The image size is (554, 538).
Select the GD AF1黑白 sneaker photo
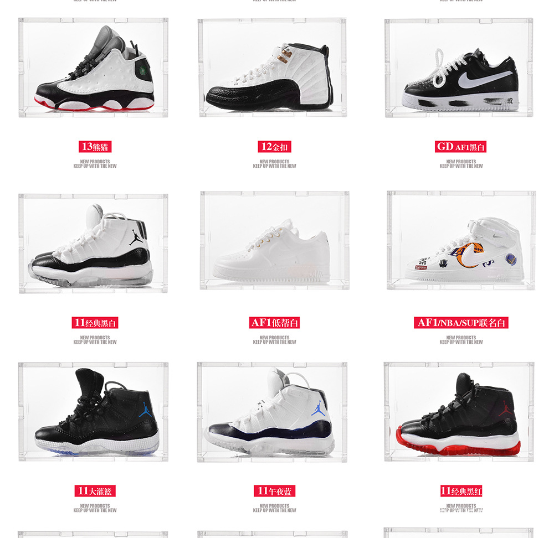(x=459, y=68)
